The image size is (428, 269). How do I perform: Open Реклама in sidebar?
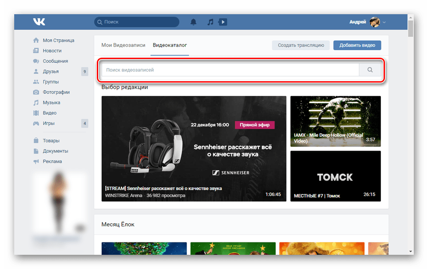52,161
